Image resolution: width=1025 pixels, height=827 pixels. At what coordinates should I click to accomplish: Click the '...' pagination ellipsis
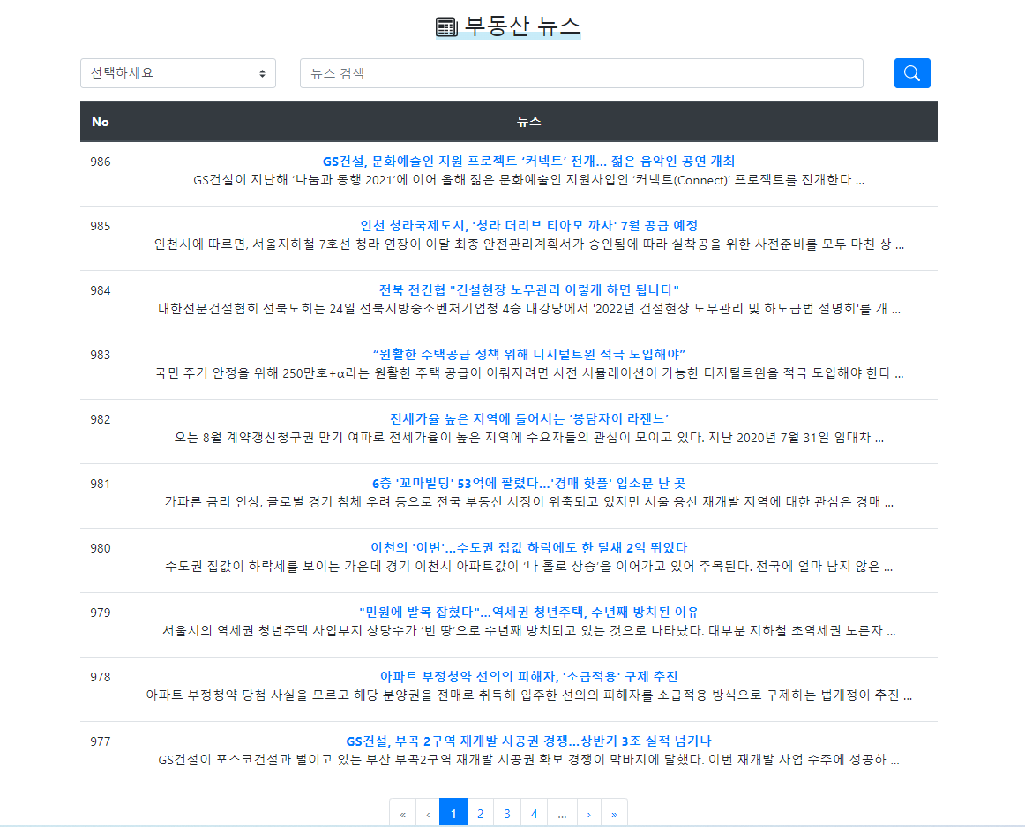561,812
